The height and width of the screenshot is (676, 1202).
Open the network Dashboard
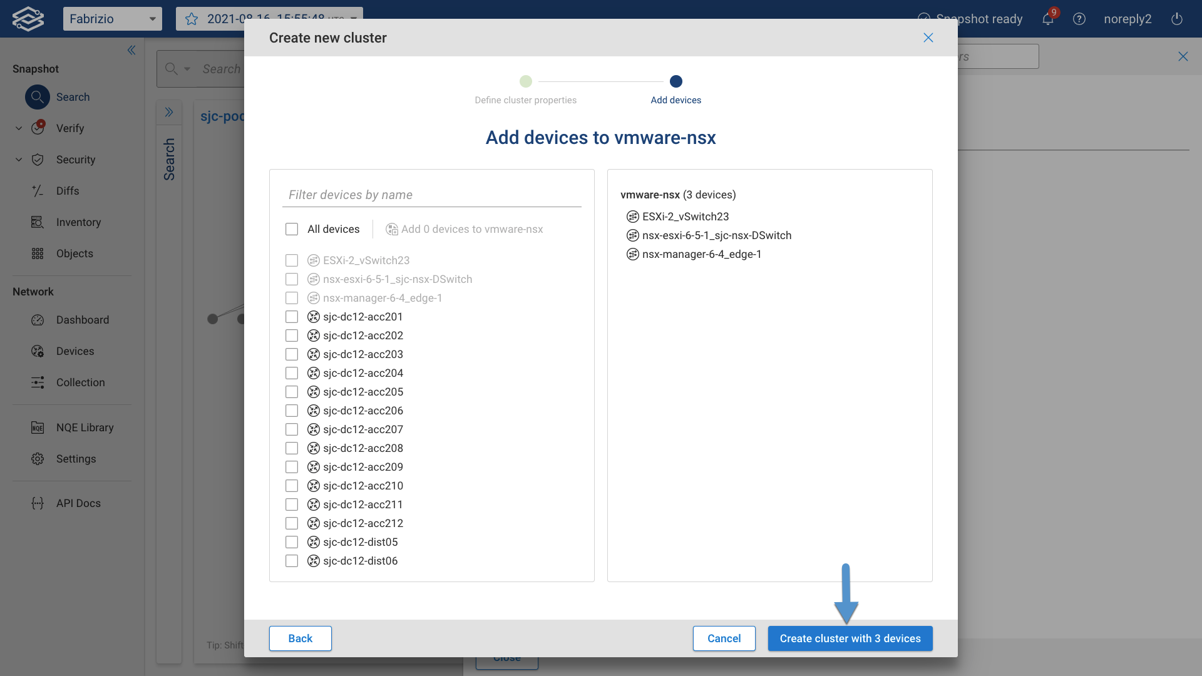[82, 320]
